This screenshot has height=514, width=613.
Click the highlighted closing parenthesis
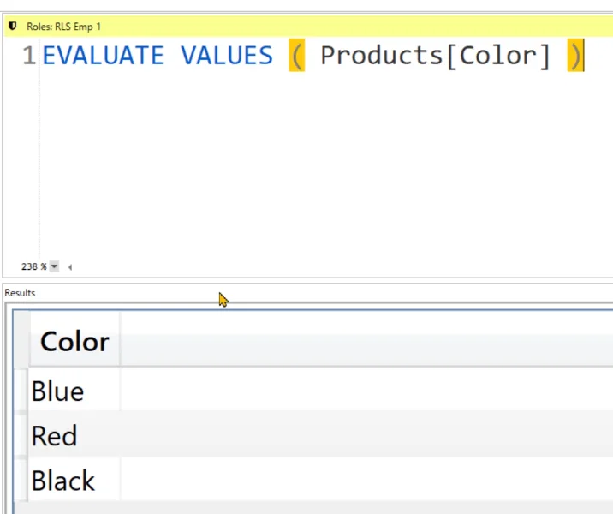pyautogui.click(x=575, y=55)
